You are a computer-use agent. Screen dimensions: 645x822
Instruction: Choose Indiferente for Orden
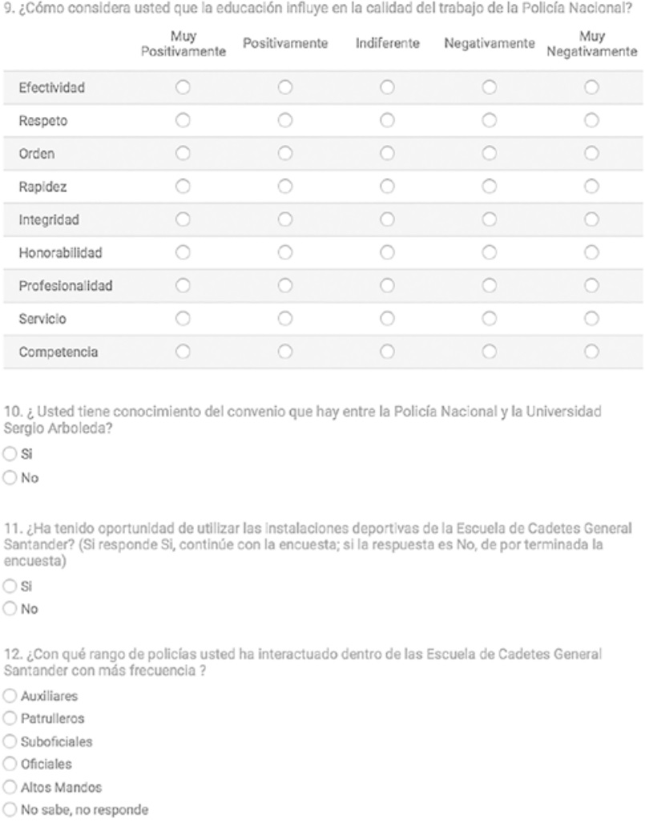[x=388, y=152]
